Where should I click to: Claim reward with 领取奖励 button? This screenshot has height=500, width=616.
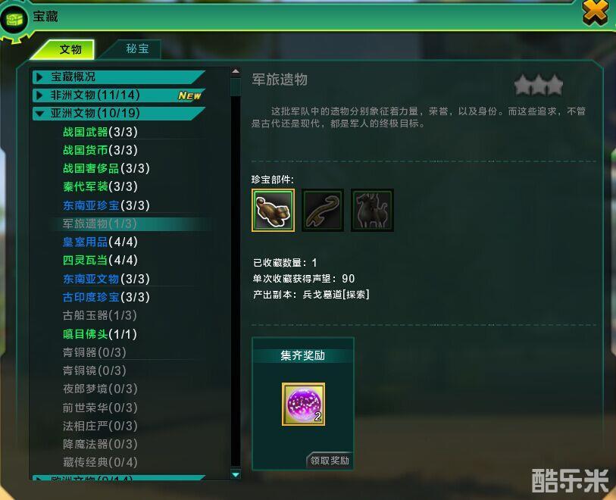(x=330, y=460)
